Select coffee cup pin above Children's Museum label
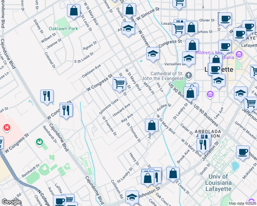The image size is (257, 206). pyautogui.click(x=225, y=47)
